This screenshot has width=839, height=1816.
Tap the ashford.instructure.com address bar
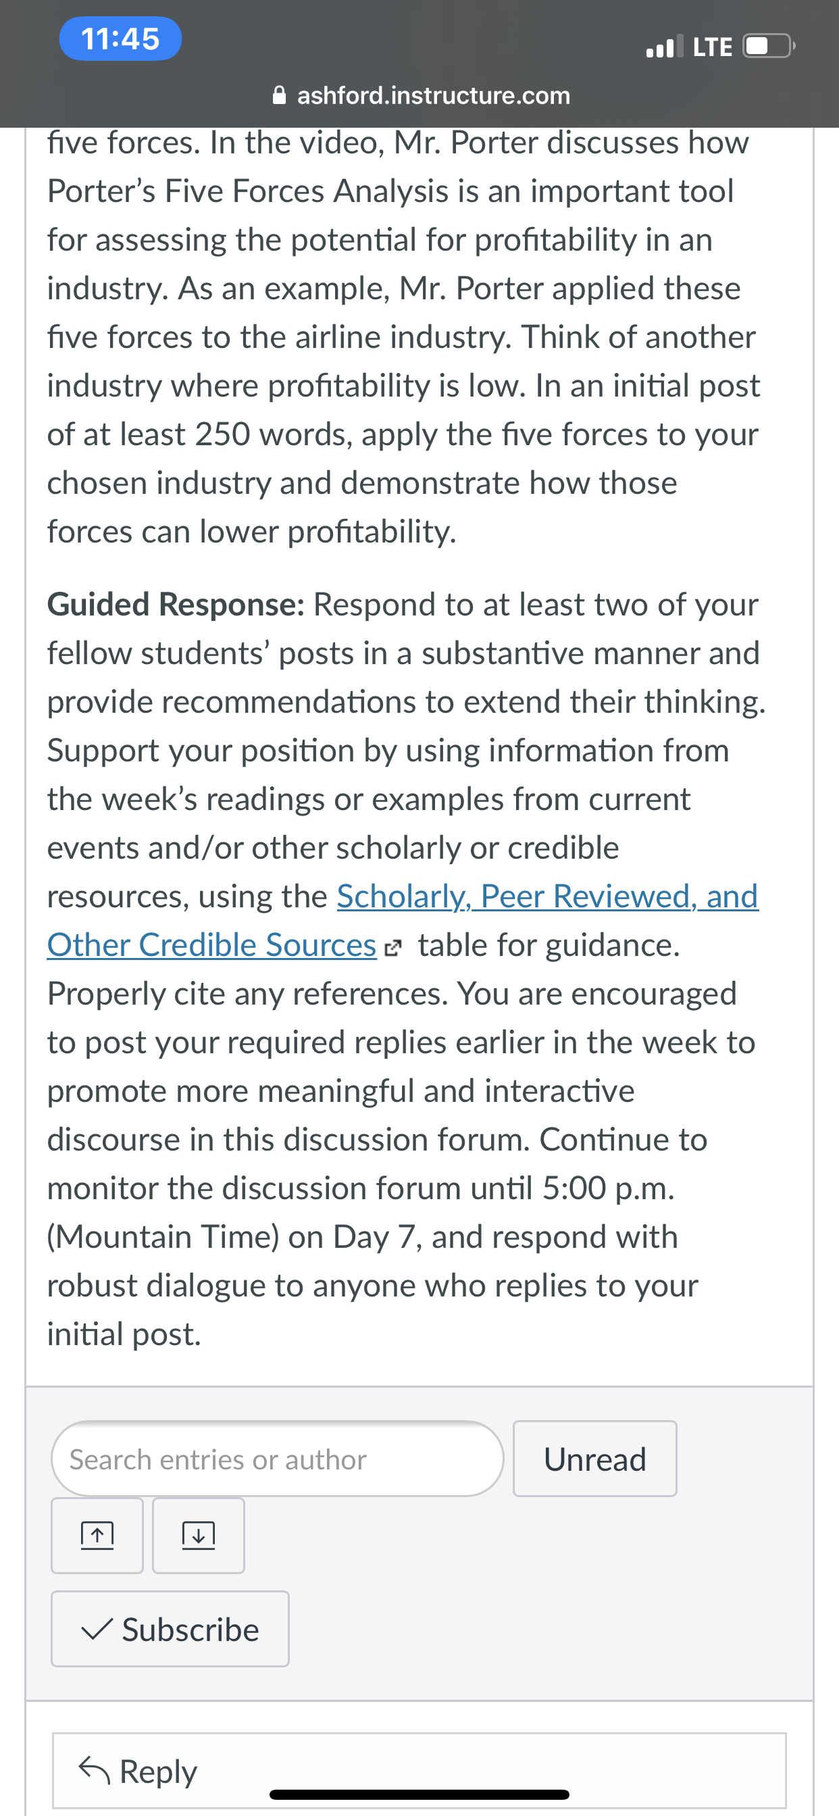421,95
